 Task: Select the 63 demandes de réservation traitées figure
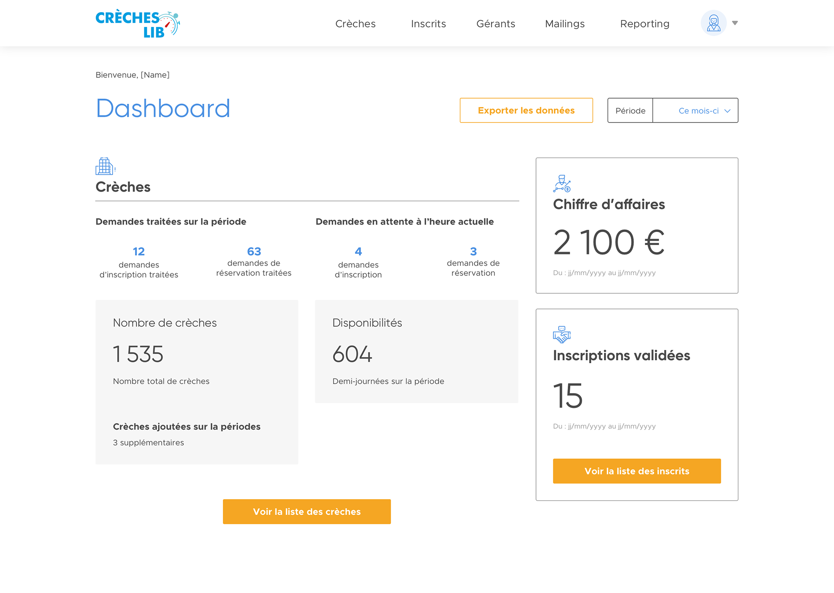tap(254, 251)
